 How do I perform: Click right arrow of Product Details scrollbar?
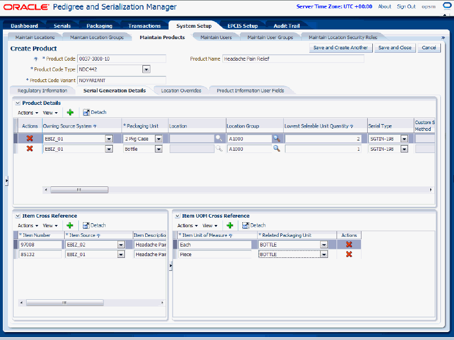[431, 190]
